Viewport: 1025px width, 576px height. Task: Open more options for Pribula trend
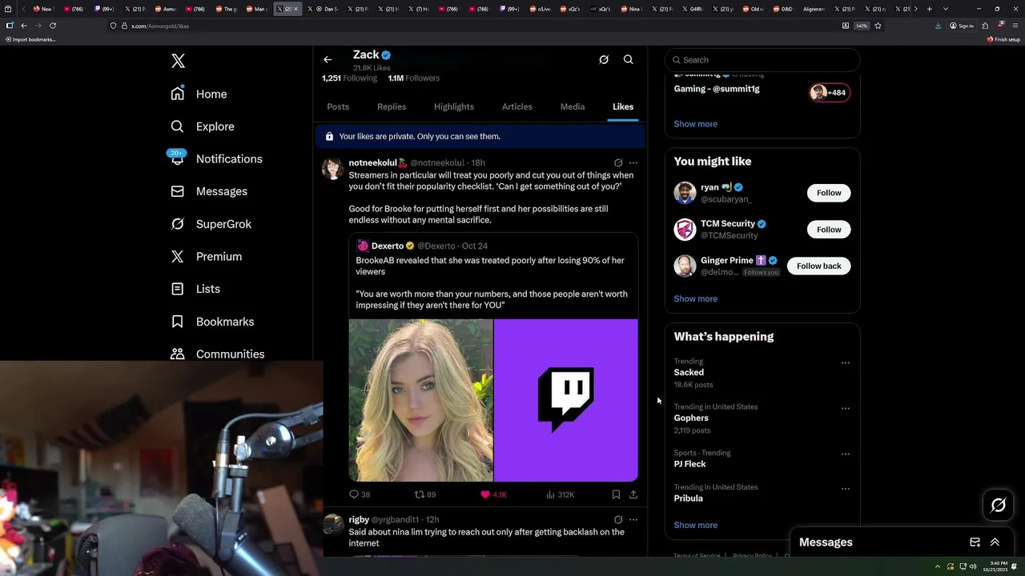click(x=846, y=488)
